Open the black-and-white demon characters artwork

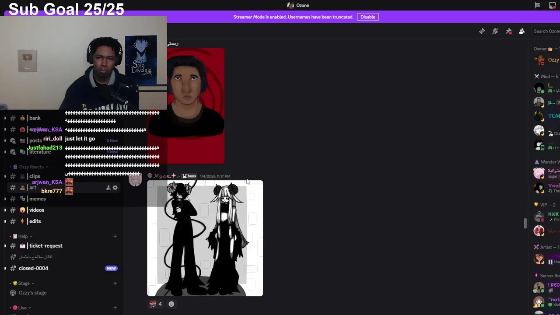[205, 238]
